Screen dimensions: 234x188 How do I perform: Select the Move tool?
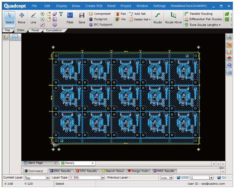point(21,18)
